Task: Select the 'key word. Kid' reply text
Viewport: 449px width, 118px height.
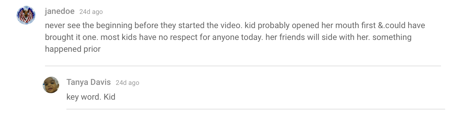Action: pyautogui.click(x=91, y=97)
